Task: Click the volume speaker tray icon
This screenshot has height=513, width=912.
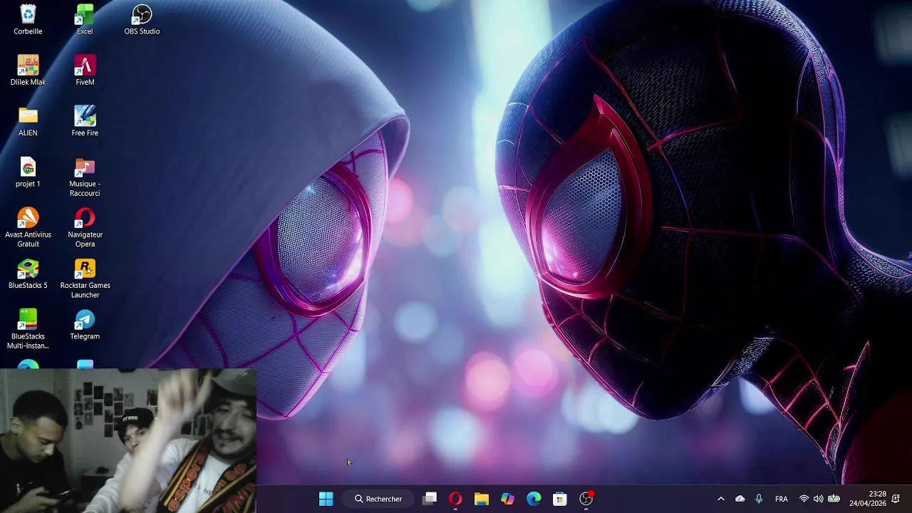Action: click(818, 499)
